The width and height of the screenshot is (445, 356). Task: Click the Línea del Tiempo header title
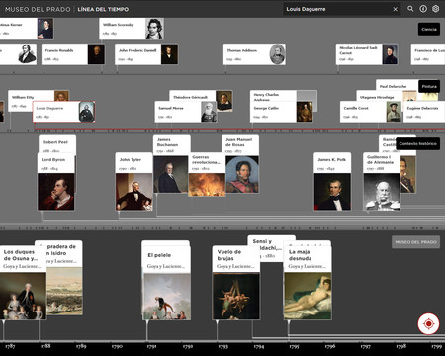tap(103, 9)
